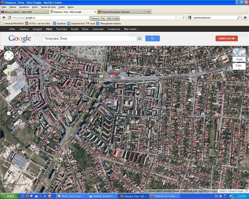This screenshot has width=249, height=199.
Task: Expand the Mai multe Google menu
Action: pos(131,29)
